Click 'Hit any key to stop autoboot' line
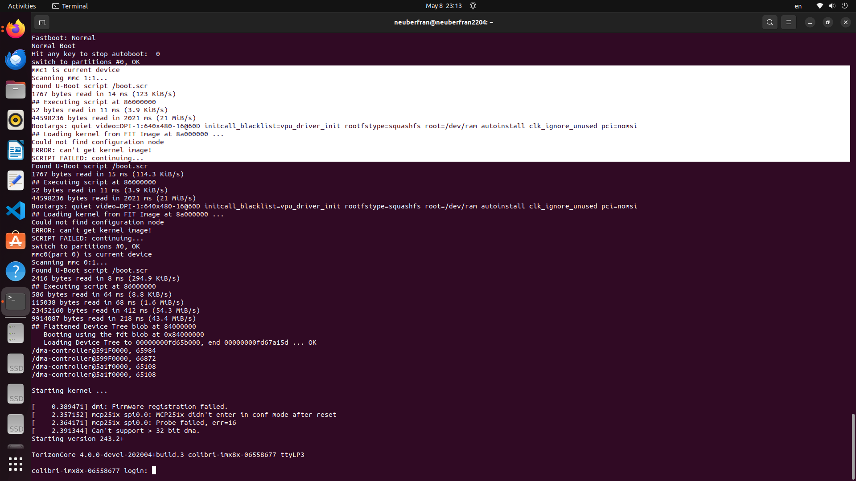 (x=96, y=54)
